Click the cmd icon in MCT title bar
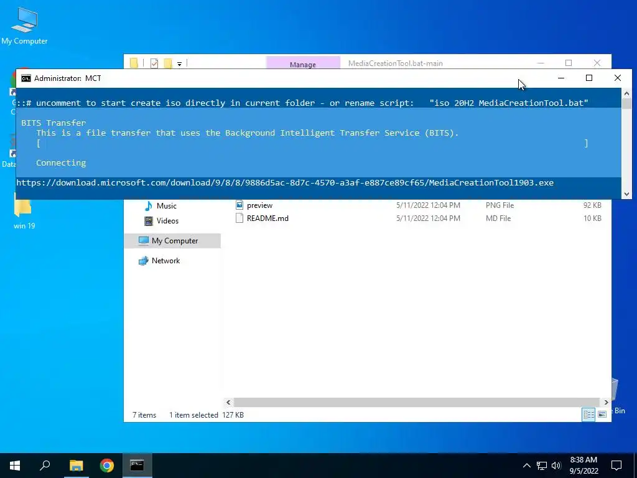Viewport: 637px width, 478px height. 26,78
